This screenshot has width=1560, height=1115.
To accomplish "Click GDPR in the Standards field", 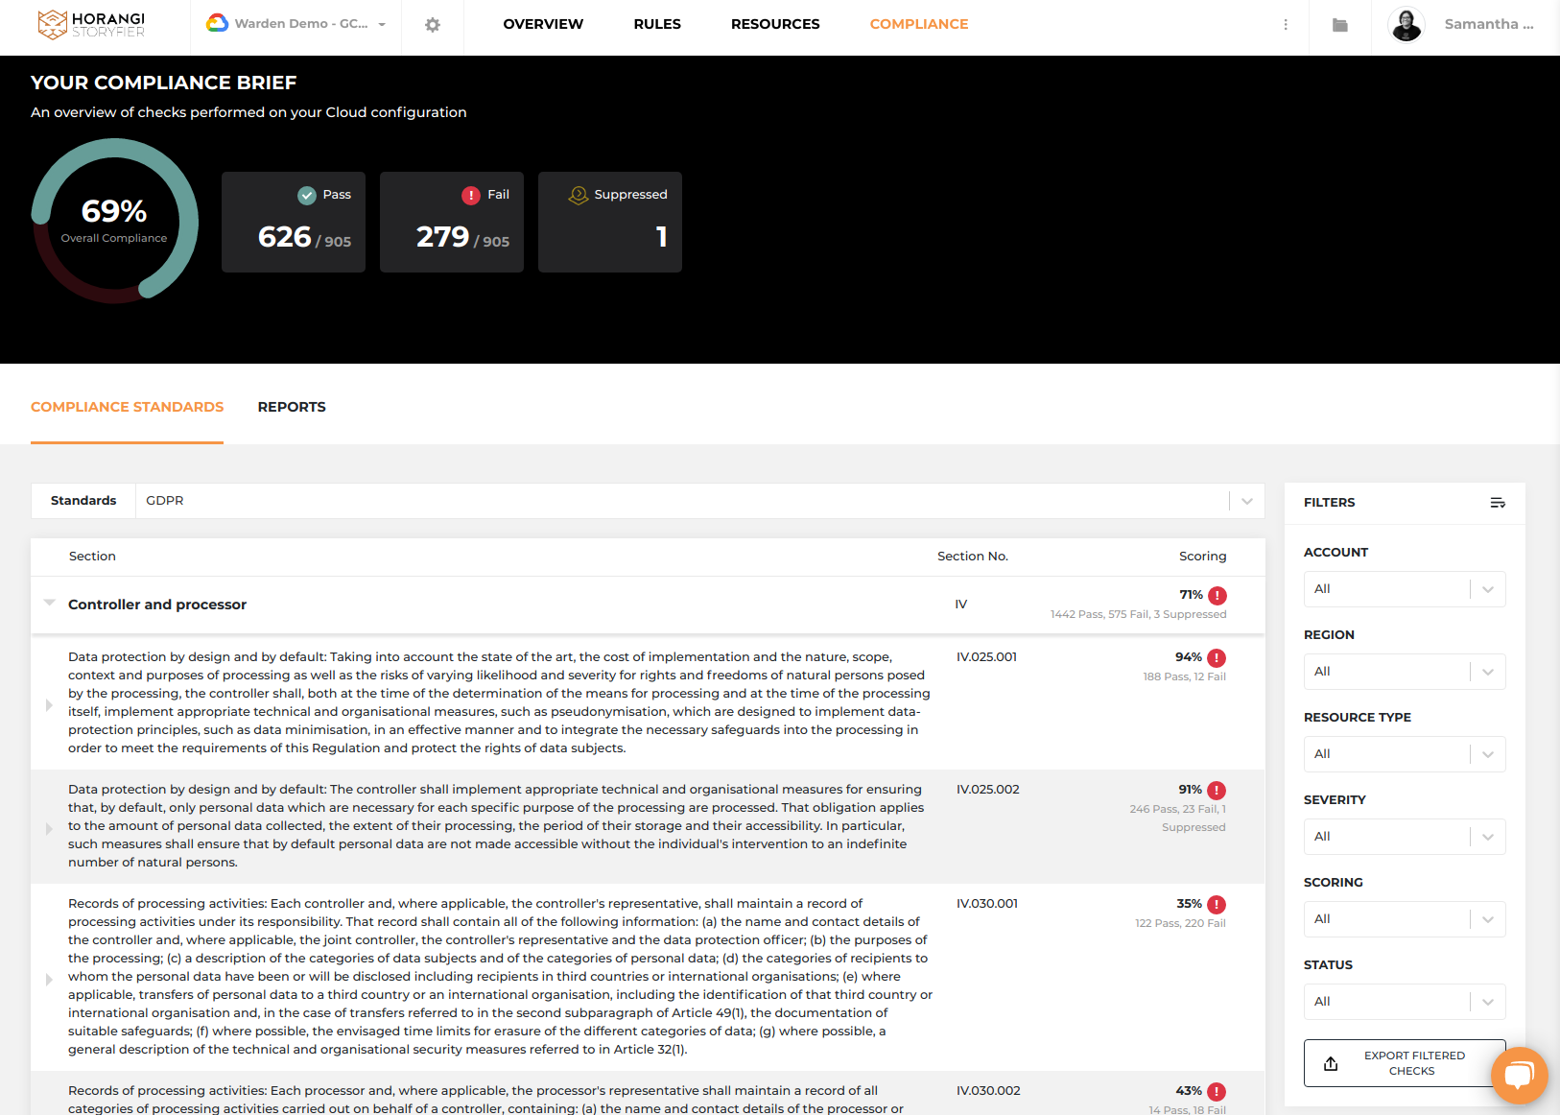I will pyautogui.click(x=165, y=501).
